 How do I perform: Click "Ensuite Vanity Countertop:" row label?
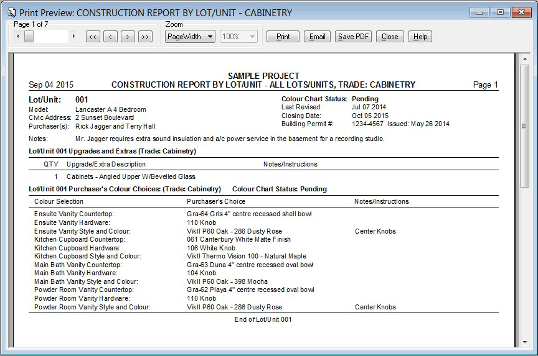pyautogui.click(x=73, y=214)
